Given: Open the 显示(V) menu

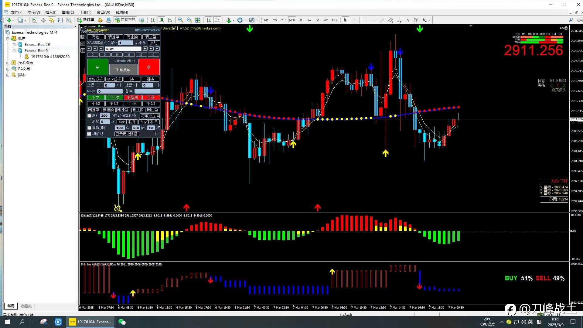Looking at the screenshot, I should point(34,12).
